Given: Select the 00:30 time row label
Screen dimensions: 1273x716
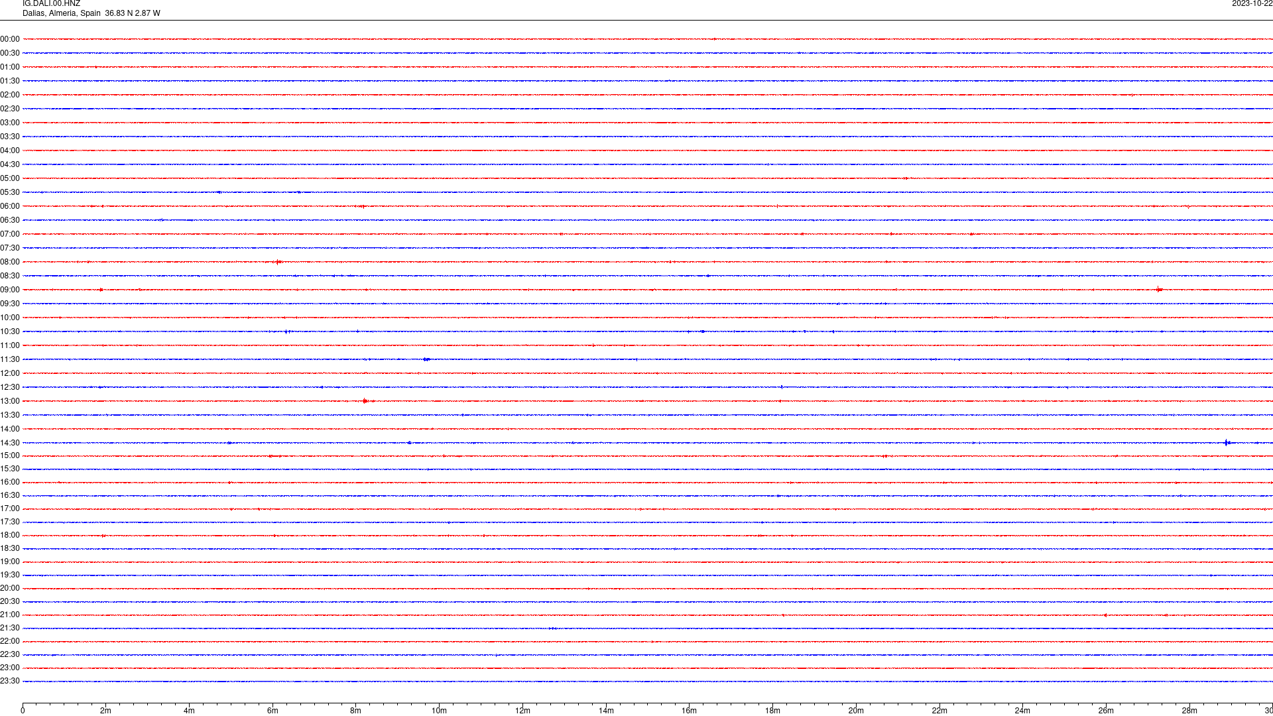Looking at the screenshot, I should 10,53.
